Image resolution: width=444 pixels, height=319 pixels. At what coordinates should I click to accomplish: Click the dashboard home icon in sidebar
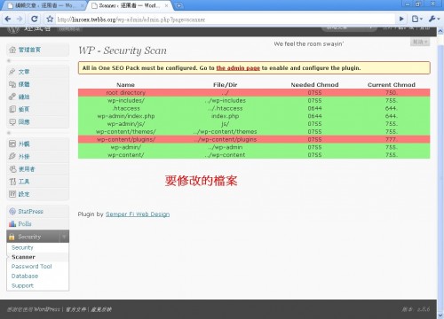click(12, 50)
